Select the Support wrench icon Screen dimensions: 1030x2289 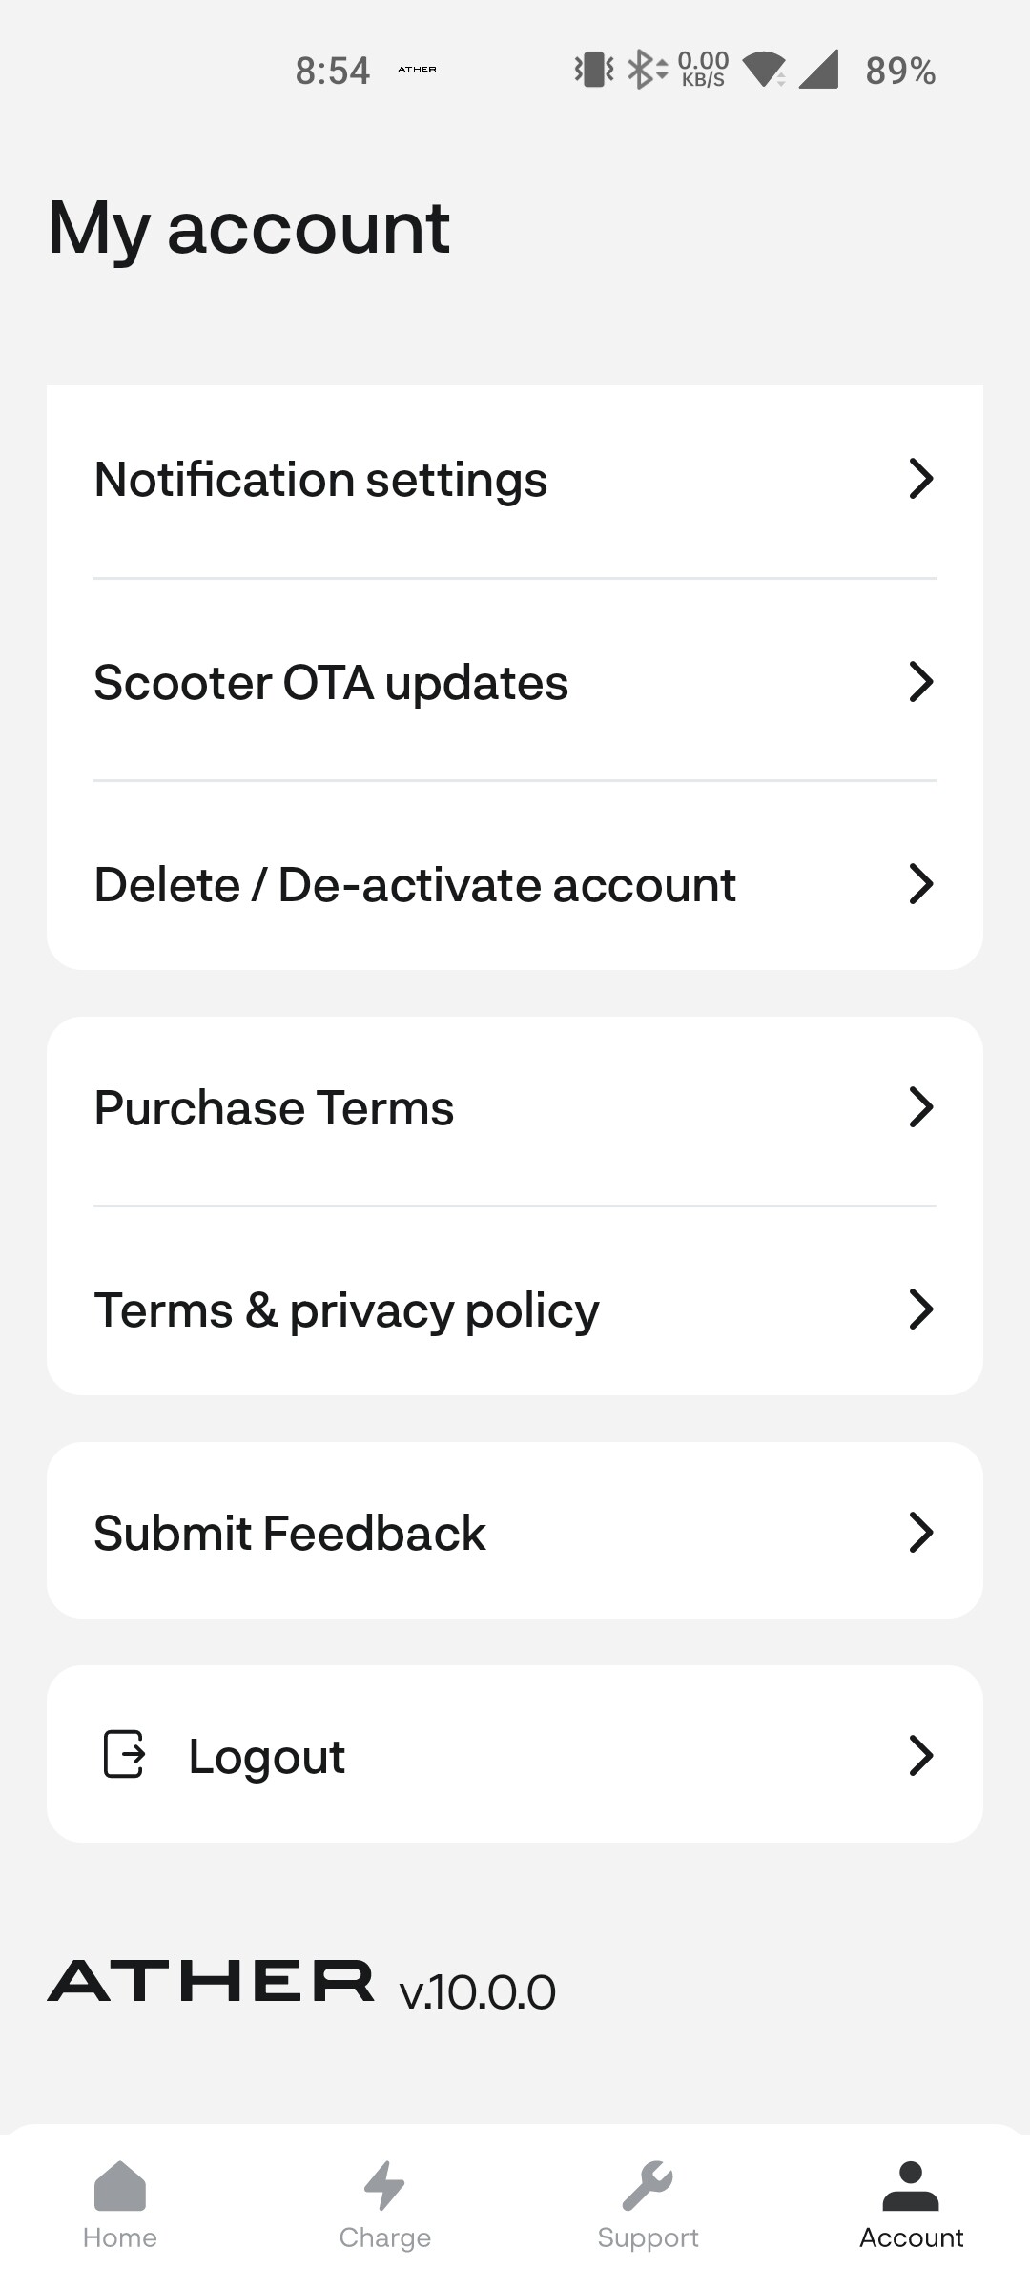[648, 2185]
